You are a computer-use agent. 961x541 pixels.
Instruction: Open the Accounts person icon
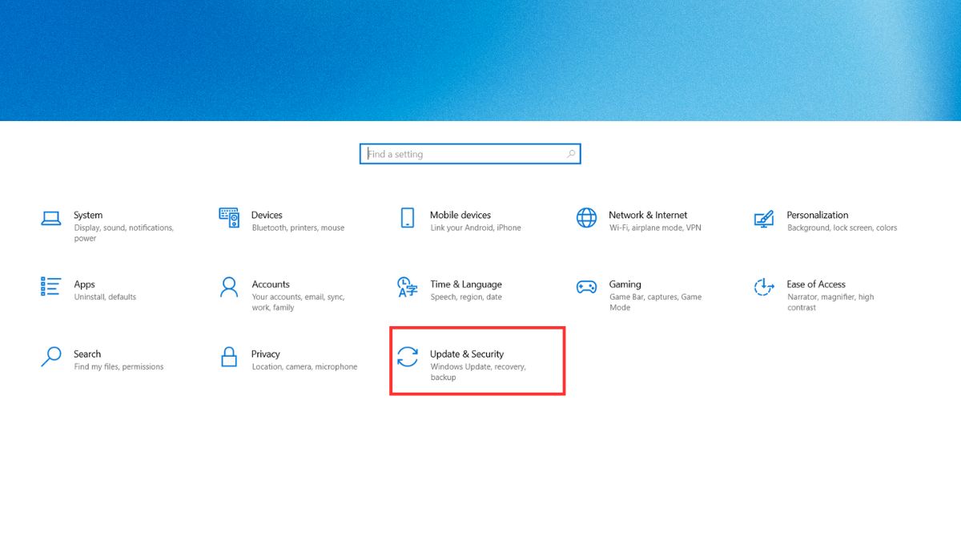pos(229,287)
